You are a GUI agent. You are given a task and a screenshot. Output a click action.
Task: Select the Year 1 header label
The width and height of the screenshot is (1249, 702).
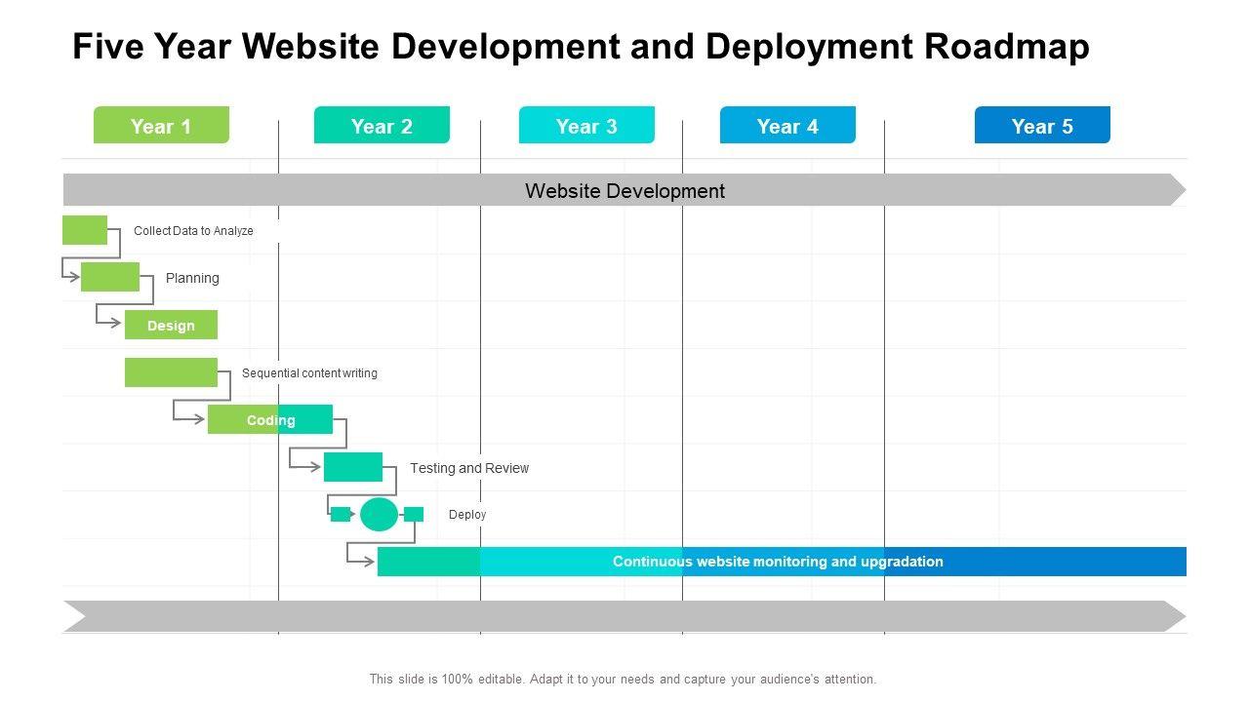click(161, 126)
